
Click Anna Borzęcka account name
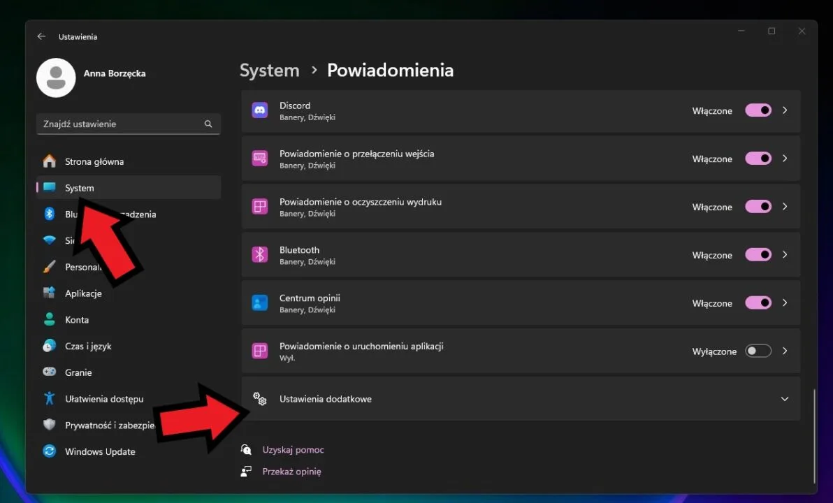pos(114,73)
